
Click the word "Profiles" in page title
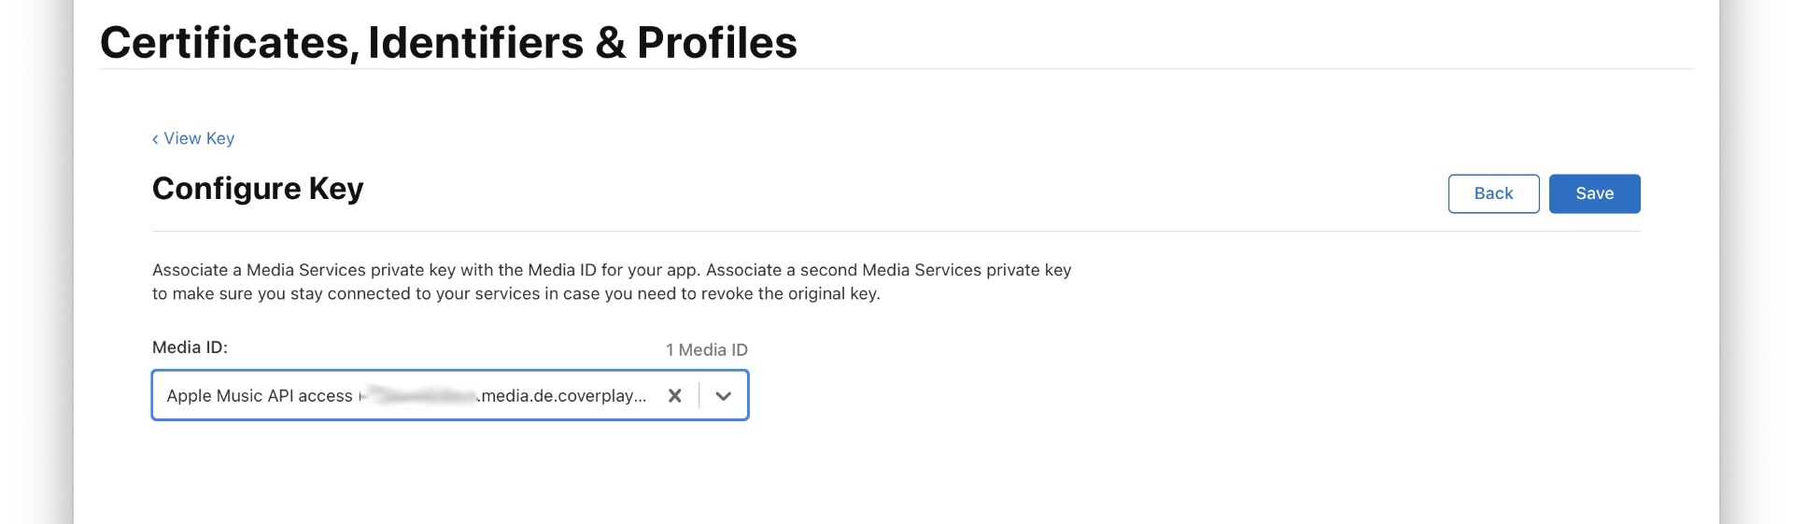[717, 43]
